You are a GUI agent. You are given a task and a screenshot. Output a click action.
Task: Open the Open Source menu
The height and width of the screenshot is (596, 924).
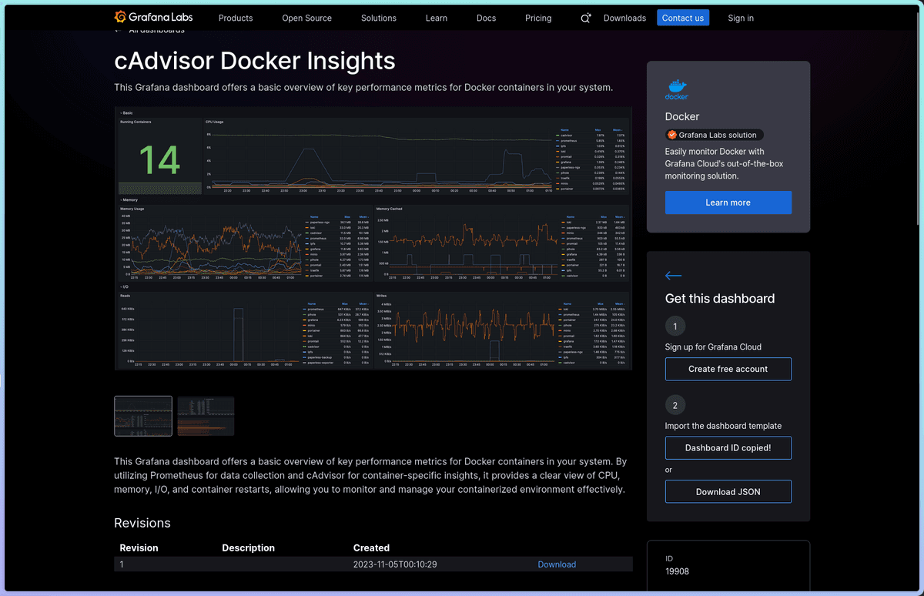(306, 18)
